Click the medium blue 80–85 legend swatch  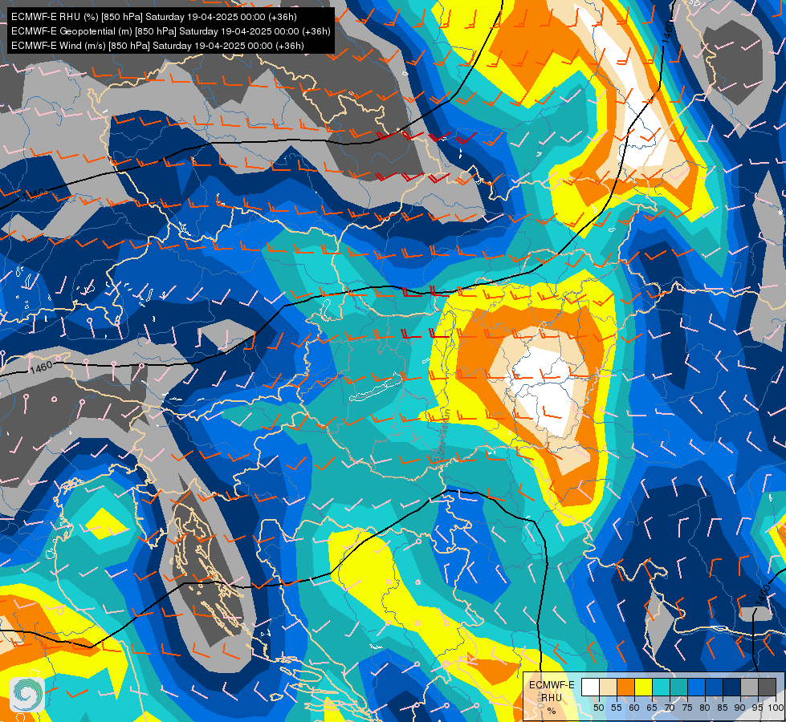(x=714, y=687)
